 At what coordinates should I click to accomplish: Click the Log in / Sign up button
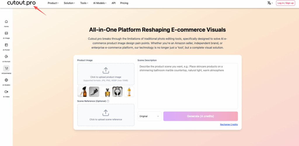coord(286,3)
